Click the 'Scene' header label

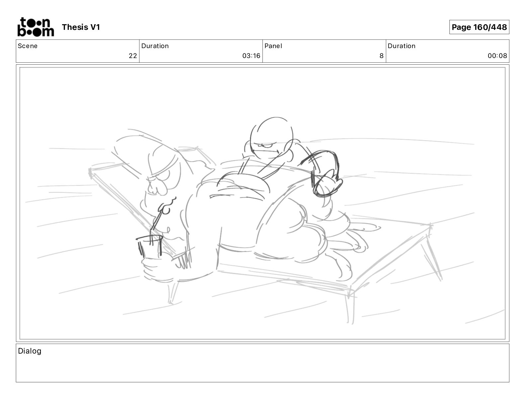point(28,46)
